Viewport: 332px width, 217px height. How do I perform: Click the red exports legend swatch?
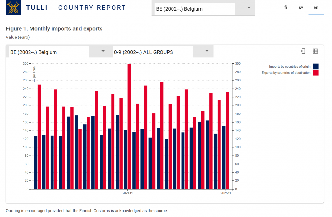click(x=315, y=73)
